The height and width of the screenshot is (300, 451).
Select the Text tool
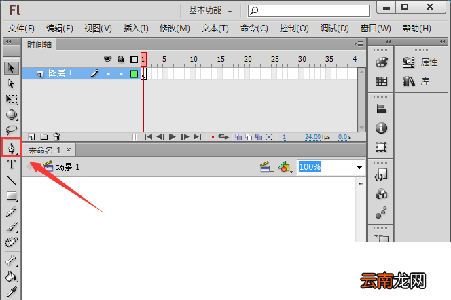click(x=12, y=164)
